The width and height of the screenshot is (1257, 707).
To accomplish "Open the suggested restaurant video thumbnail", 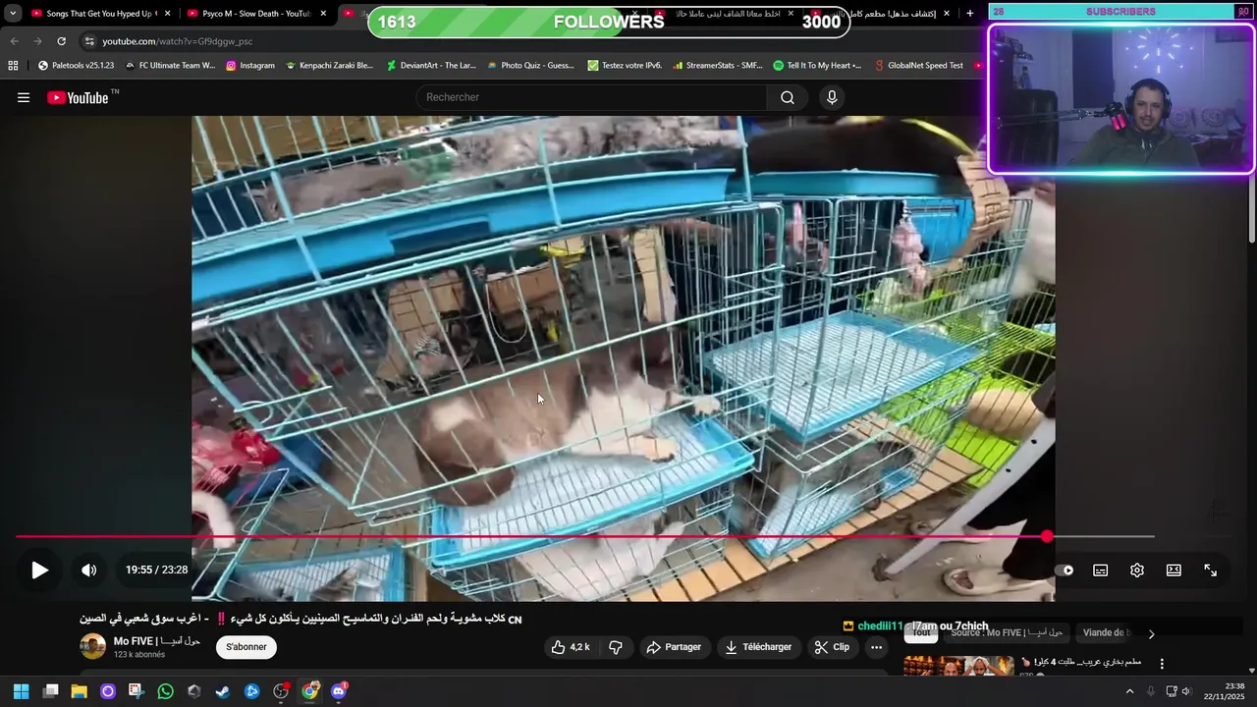I will tap(958, 666).
